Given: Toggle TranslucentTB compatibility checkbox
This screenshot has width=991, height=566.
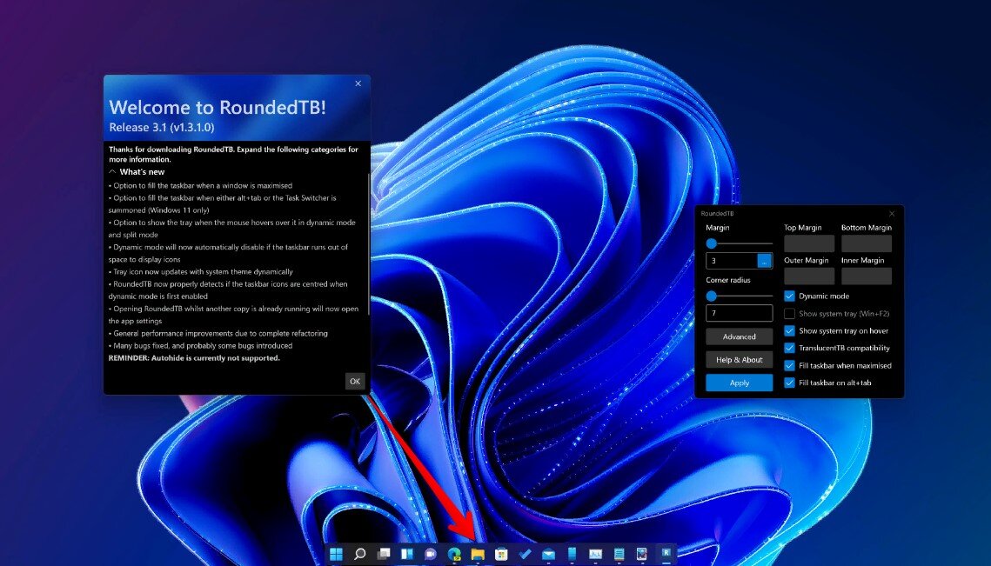Looking at the screenshot, I should 789,348.
